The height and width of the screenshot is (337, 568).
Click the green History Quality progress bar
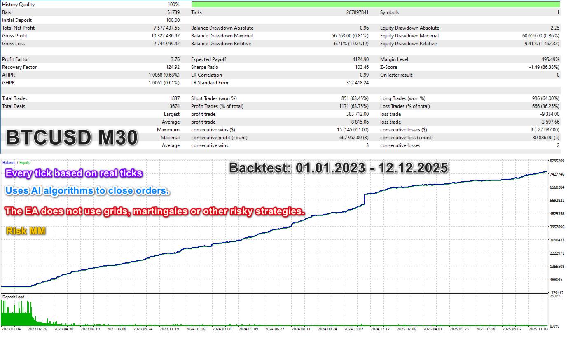376,5
